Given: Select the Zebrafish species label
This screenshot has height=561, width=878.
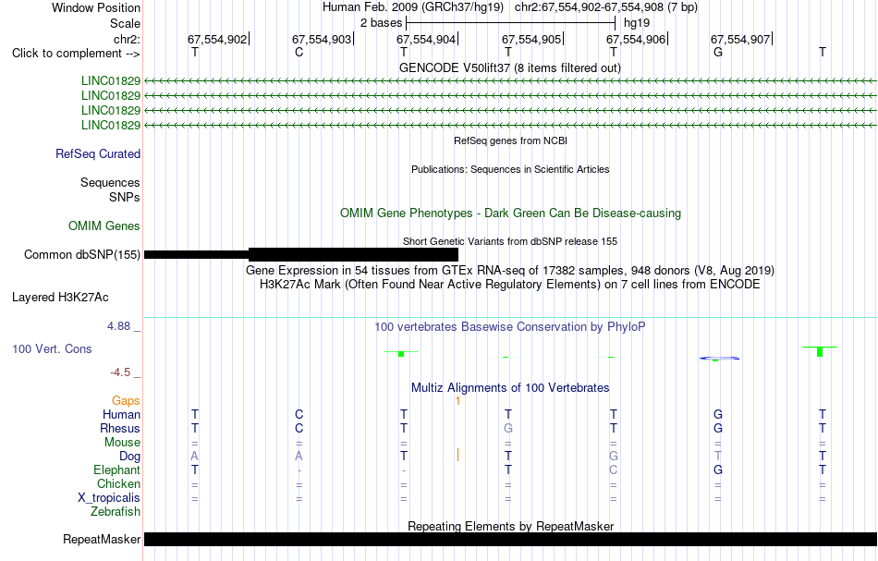Looking at the screenshot, I should pyautogui.click(x=116, y=511).
